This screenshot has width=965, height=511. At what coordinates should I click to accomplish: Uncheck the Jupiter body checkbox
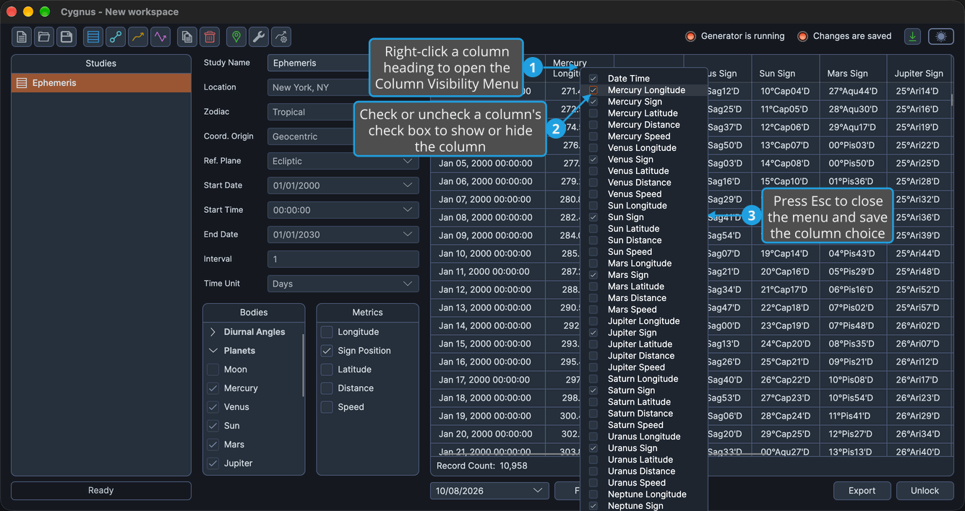[x=213, y=463]
